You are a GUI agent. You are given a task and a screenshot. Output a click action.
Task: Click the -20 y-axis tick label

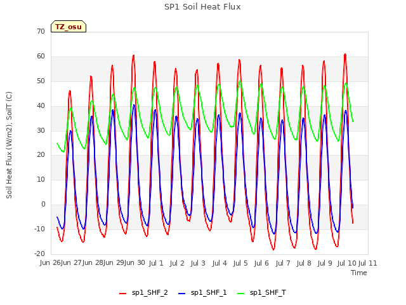point(39,254)
